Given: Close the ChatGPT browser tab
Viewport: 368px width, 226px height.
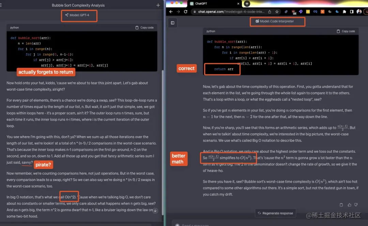Looking at the screenshot, I should click(x=238, y=3).
